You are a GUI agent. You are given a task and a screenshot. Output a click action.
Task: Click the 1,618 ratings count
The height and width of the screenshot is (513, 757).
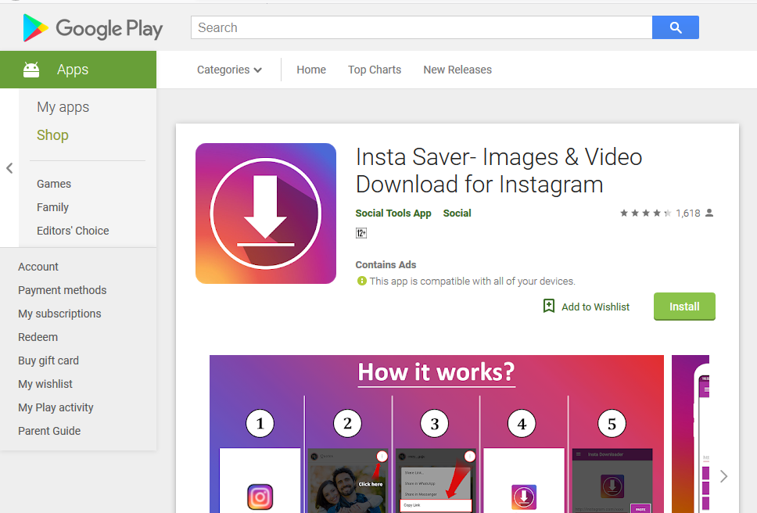tap(688, 213)
